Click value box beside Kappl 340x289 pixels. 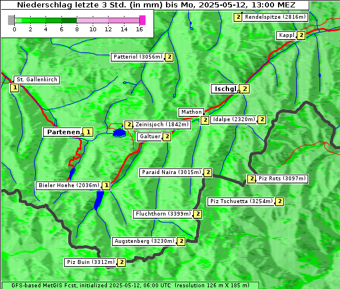point(301,36)
